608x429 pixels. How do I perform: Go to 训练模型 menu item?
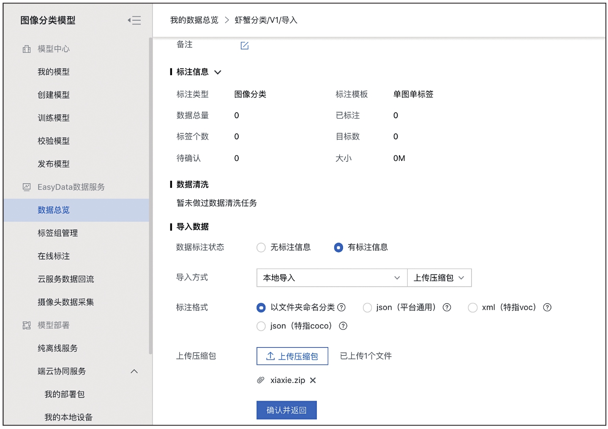[54, 118]
